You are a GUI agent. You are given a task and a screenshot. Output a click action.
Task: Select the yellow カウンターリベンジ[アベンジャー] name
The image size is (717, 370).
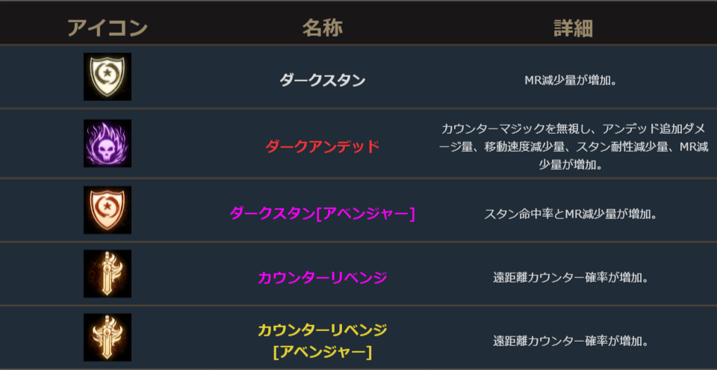(323, 330)
